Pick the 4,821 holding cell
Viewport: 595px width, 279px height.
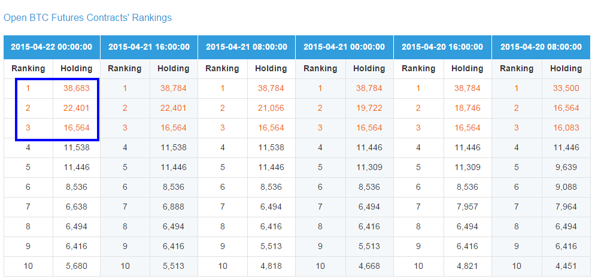pyautogui.click(x=467, y=266)
